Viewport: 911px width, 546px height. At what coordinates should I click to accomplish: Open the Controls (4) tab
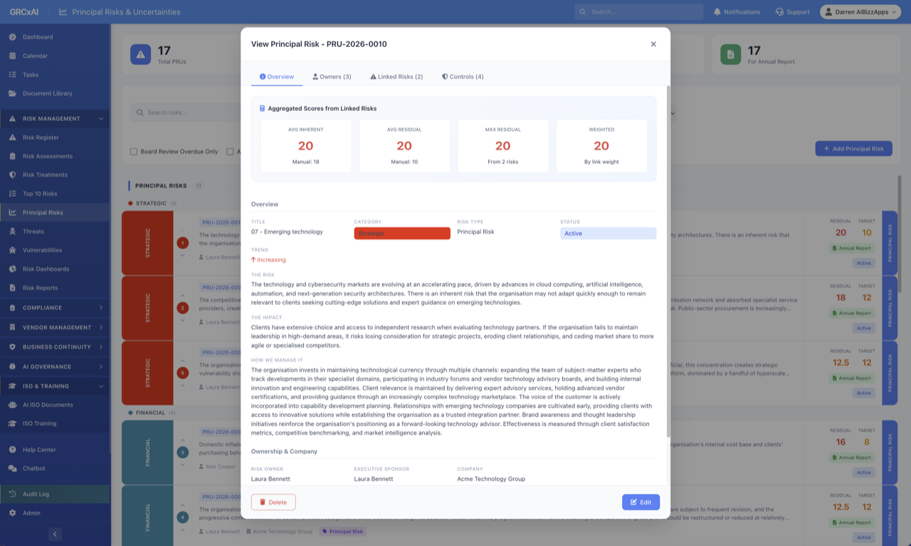coord(463,77)
